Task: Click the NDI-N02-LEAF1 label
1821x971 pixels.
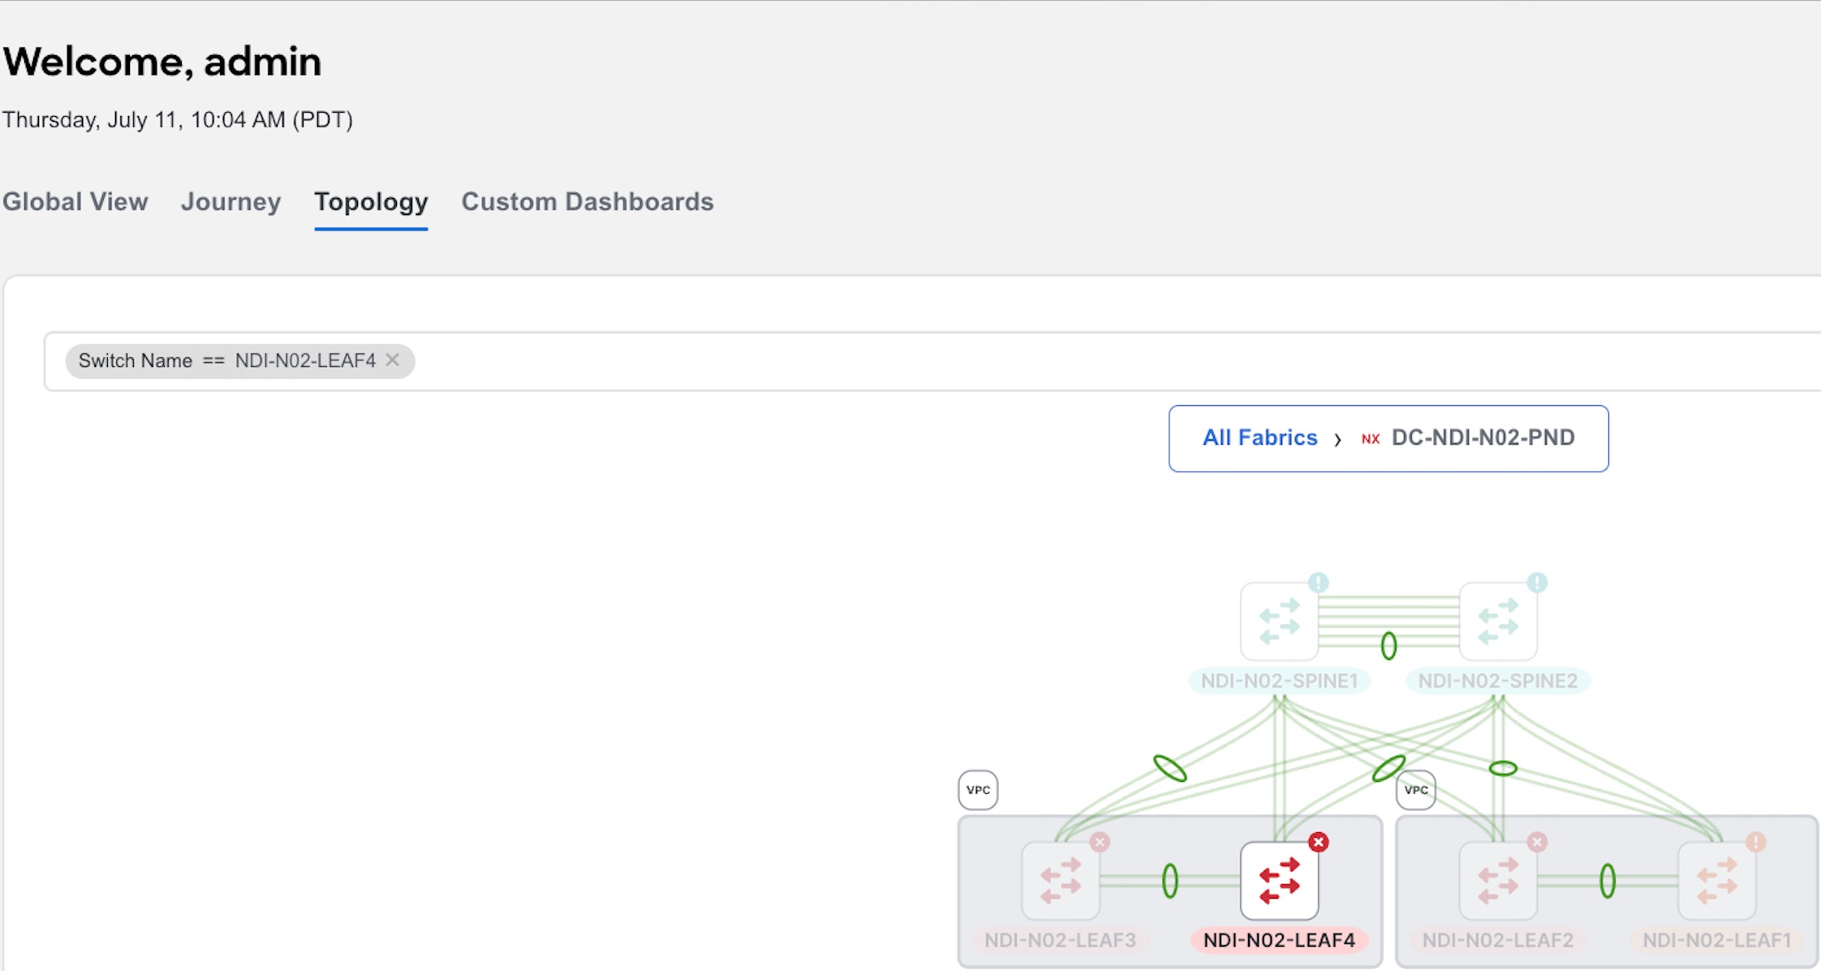Action: [1717, 940]
